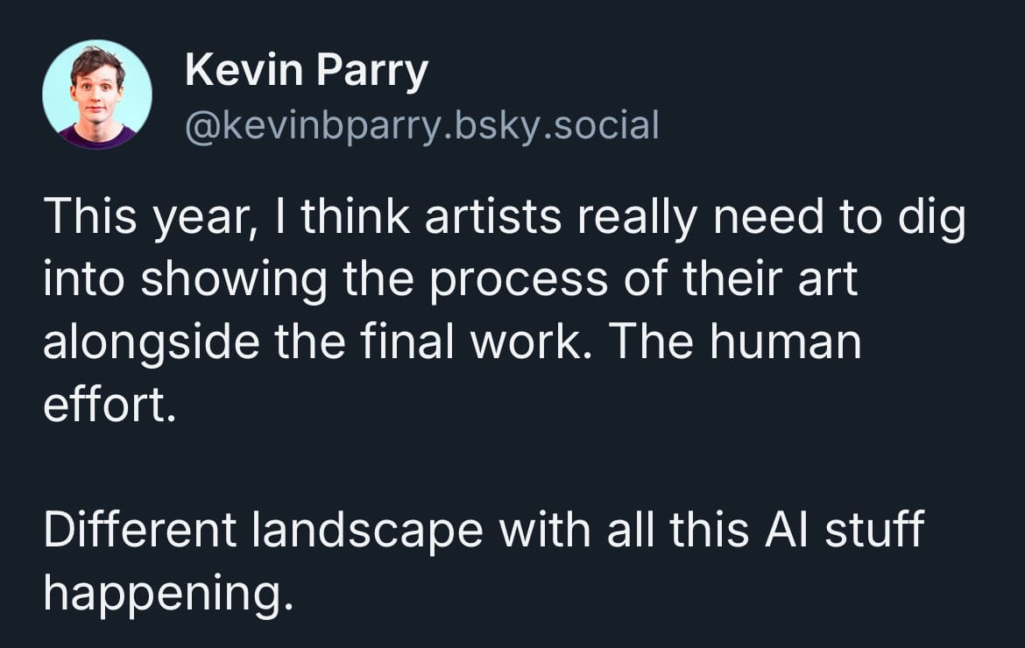Click the face in the profile picture
The width and height of the screenshot is (1025, 648).
point(97,88)
